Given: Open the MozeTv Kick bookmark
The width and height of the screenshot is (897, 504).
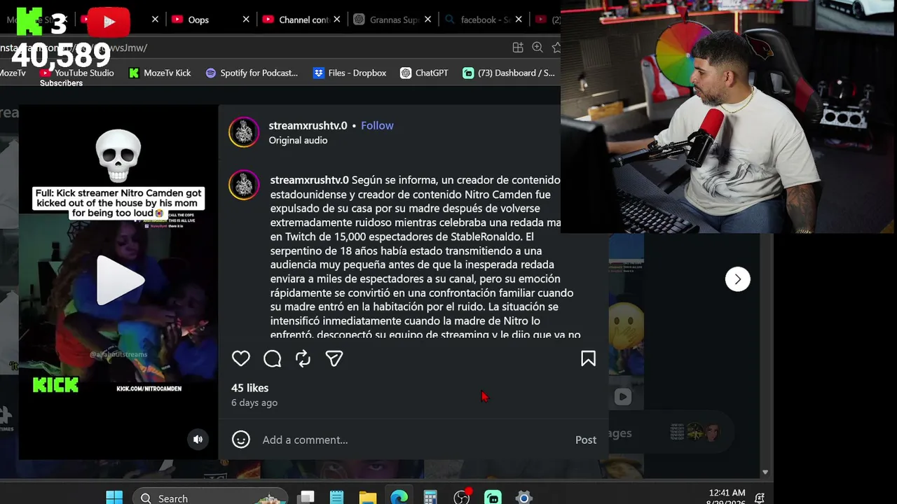Looking at the screenshot, I should tap(160, 73).
